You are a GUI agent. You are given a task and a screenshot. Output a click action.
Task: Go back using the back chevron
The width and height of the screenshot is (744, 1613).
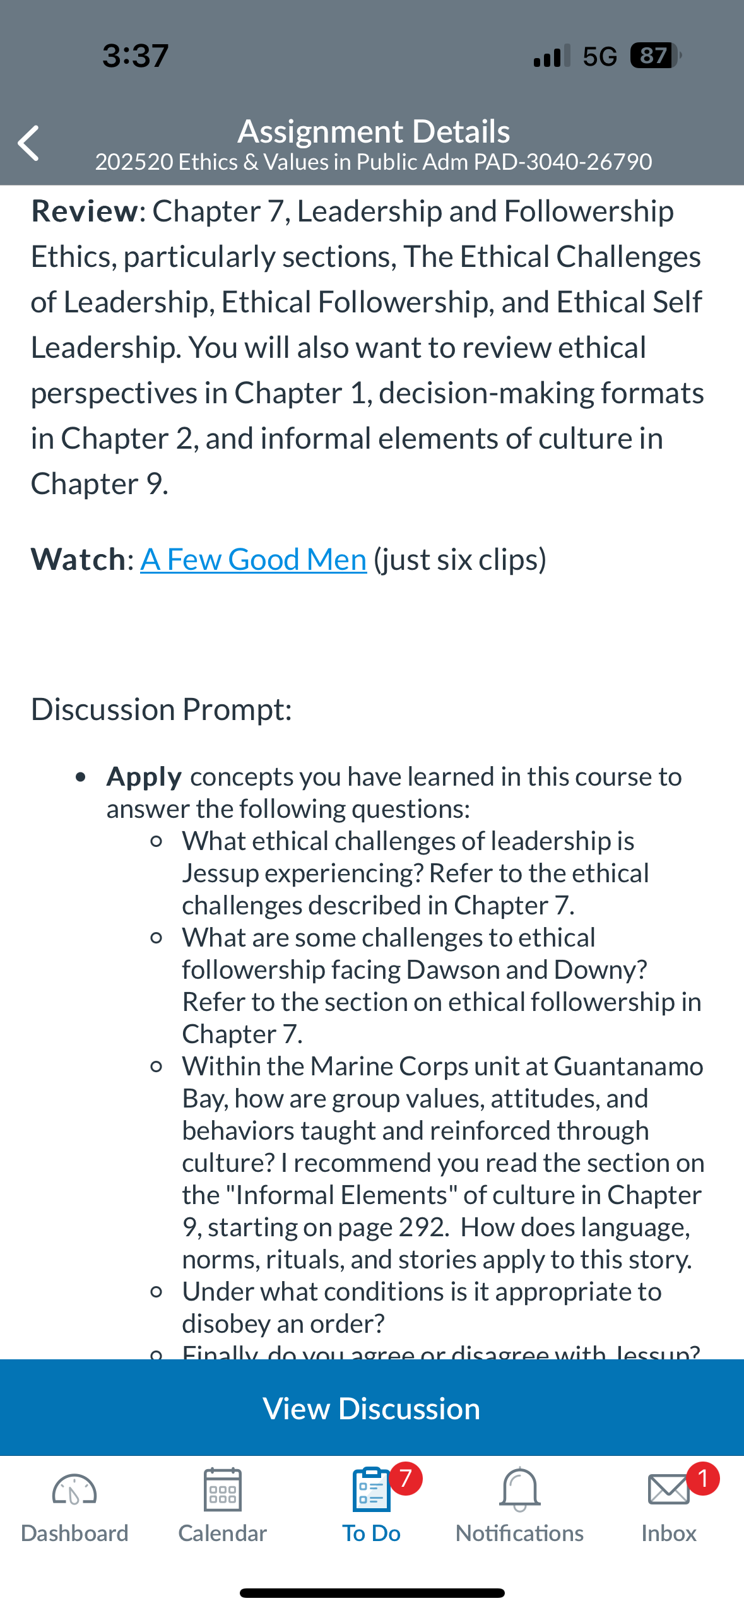pos(28,143)
